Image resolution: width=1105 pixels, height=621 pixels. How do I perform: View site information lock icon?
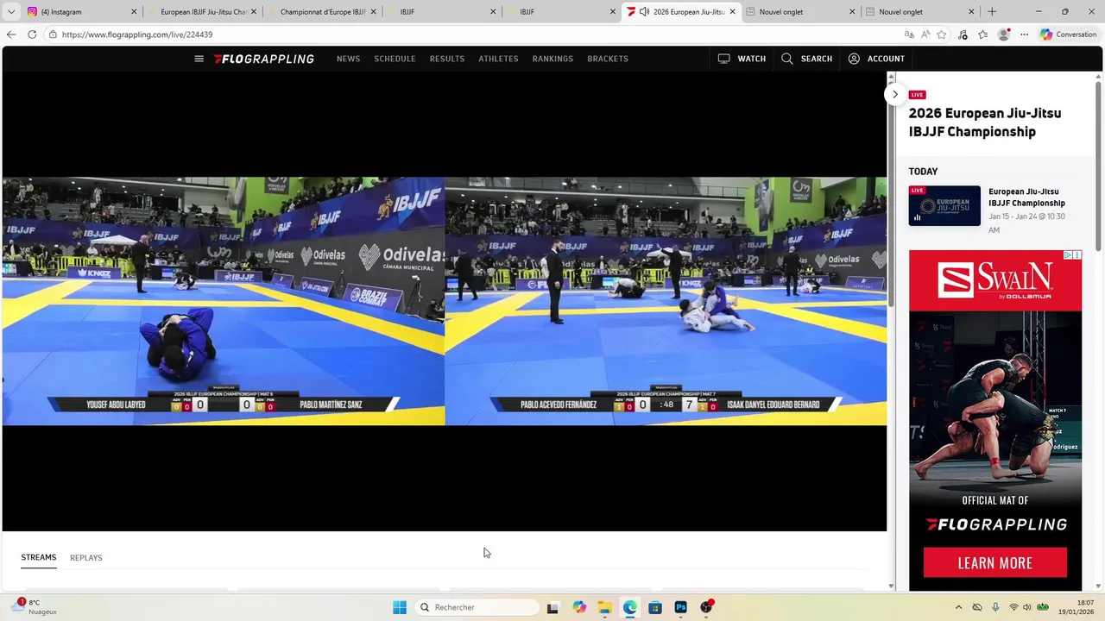pyautogui.click(x=53, y=34)
